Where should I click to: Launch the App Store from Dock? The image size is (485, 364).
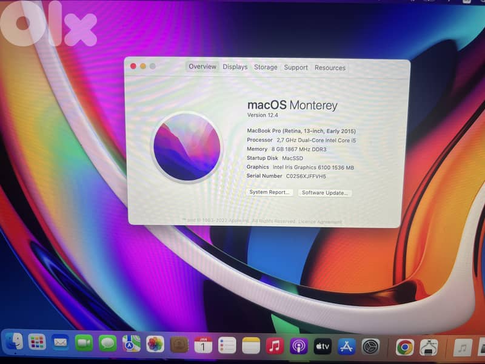tap(346, 346)
